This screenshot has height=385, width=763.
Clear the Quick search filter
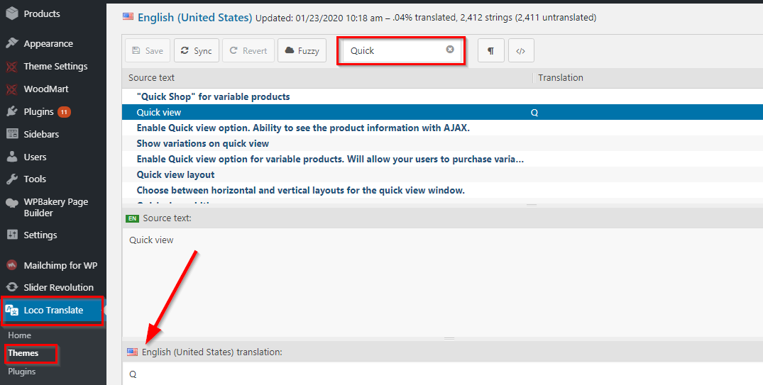click(x=450, y=49)
